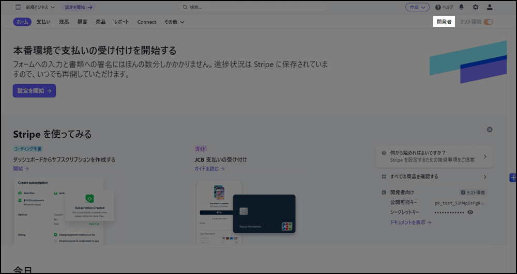This screenshot has width=517, height=274.
Task: Copy the pk_test publishable key
Action: (x=460, y=203)
